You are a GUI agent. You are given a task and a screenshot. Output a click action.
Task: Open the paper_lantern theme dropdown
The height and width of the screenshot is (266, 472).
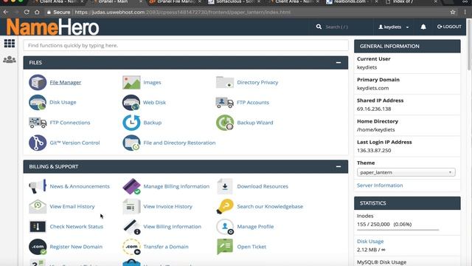pos(406,172)
